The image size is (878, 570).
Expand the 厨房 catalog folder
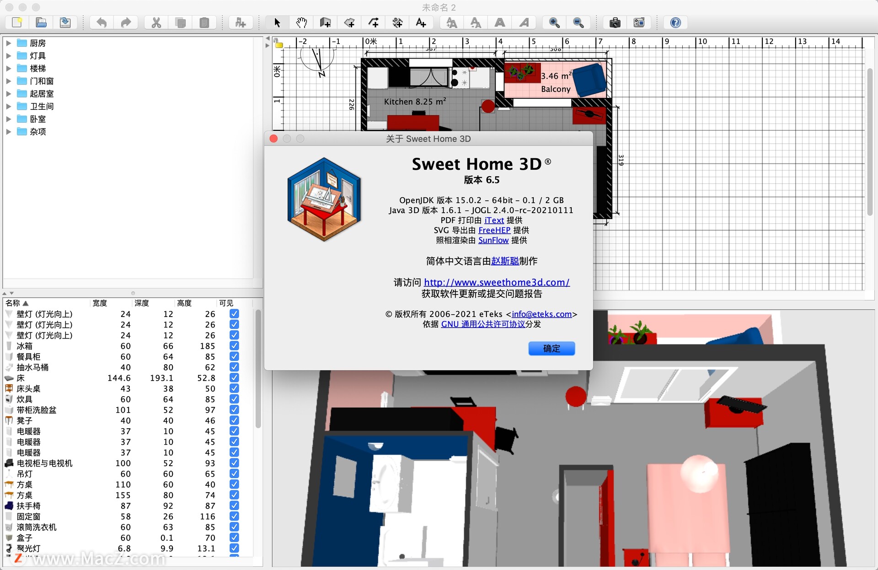pyautogui.click(x=8, y=43)
